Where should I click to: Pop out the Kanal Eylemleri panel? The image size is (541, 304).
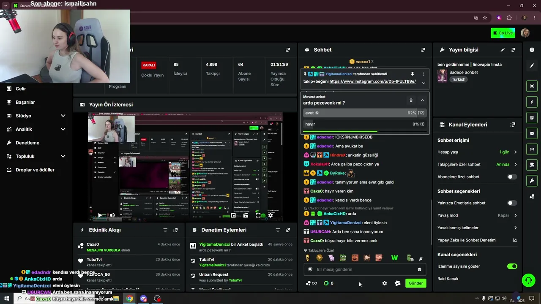click(x=513, y=125)
